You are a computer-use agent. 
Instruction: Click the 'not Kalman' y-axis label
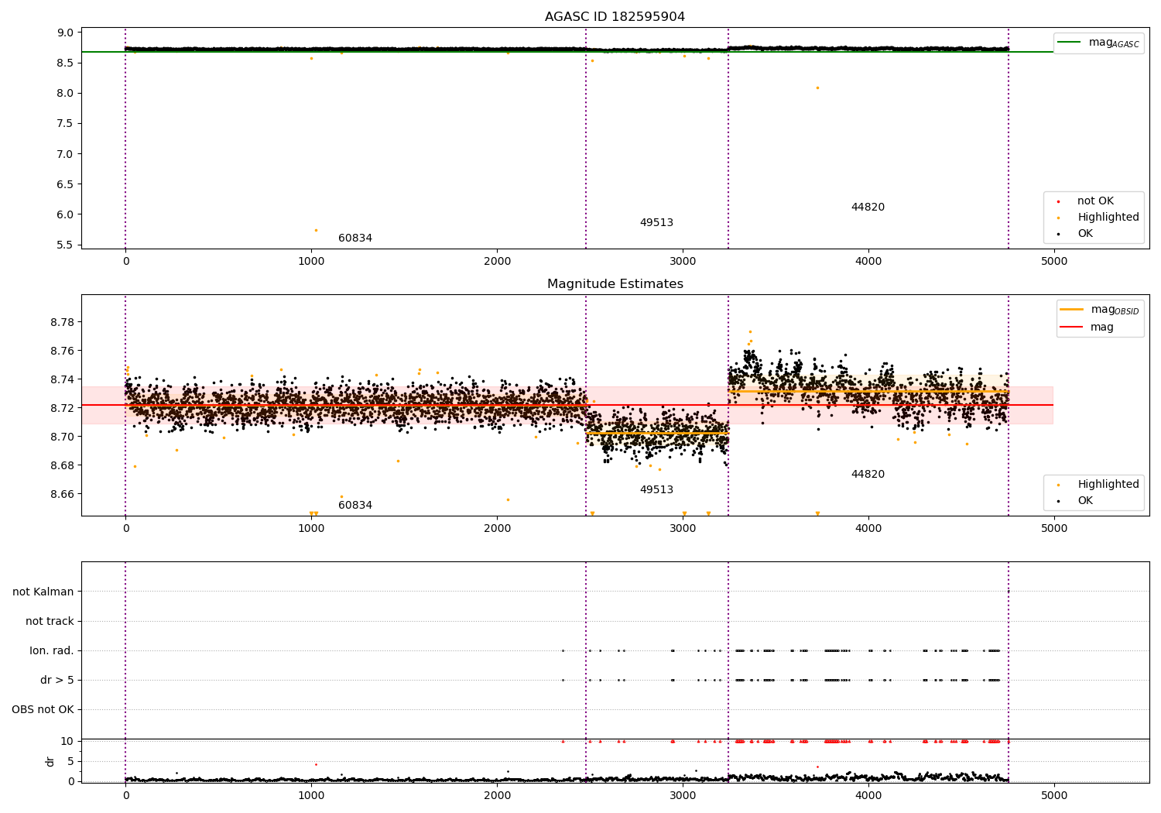[x=43, y=592]
